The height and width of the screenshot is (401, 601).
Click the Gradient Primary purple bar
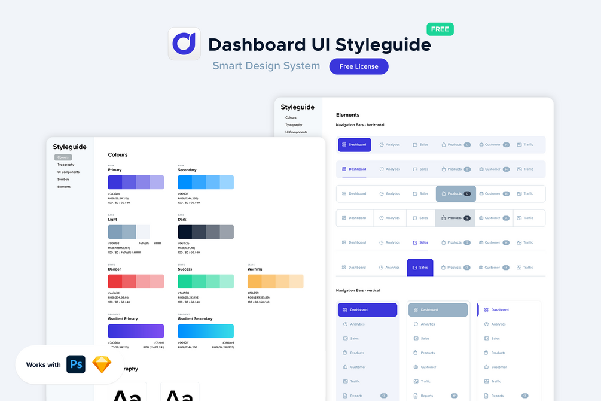click(x=136, y=331)
